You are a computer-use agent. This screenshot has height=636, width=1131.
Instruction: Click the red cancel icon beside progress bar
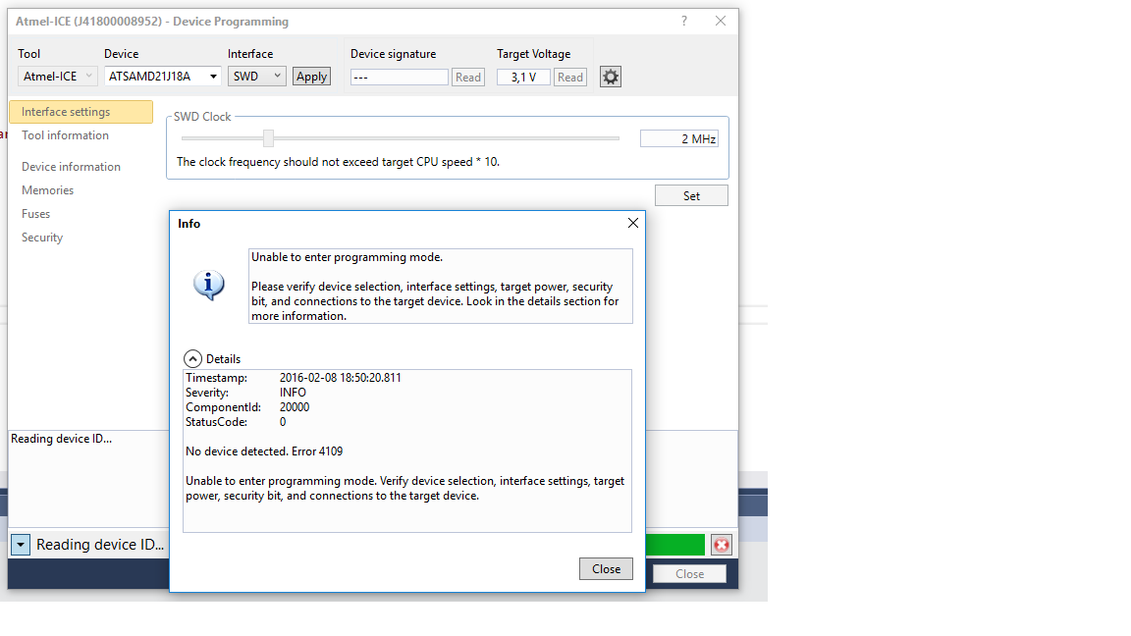[x=722, y=545]
